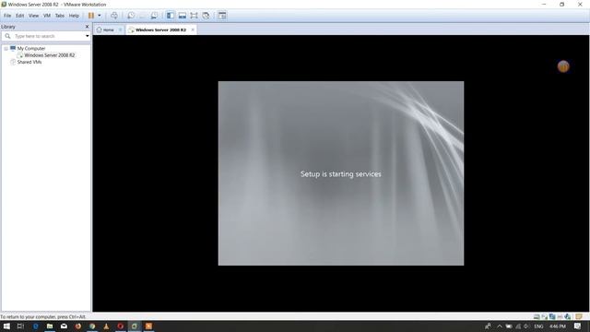Viewport: 590px width, 332px height.
Task: Click the console view toolbar icon
Action: pyautogui.click(x=222, y=16)
